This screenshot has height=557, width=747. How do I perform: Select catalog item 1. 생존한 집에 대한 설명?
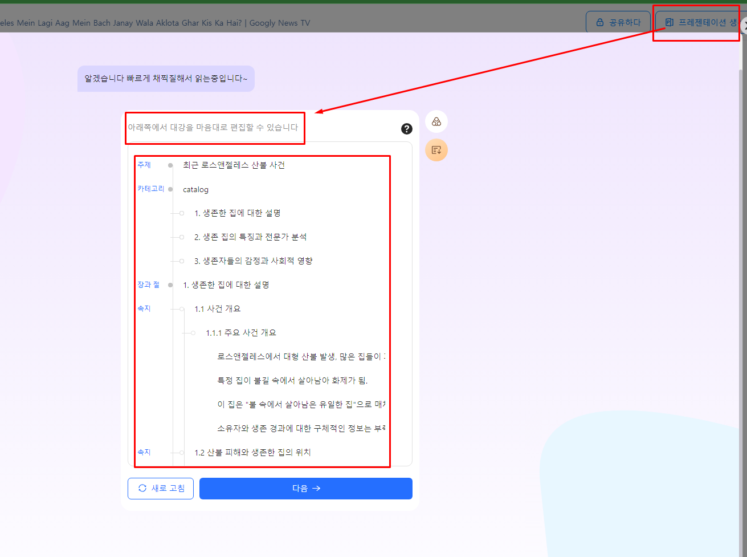click(238, 213)
